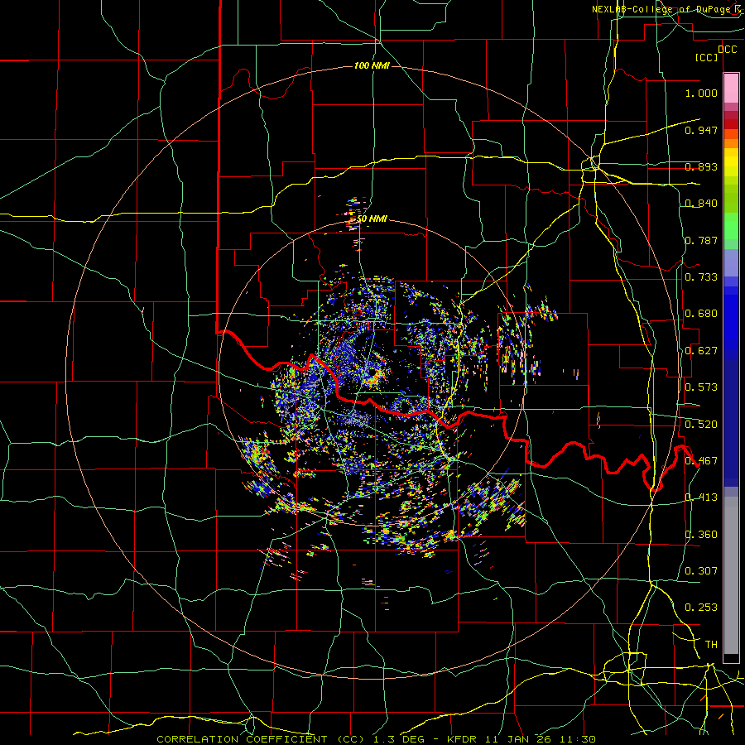Screen dimensions: 745x745
Task: Click the 0.840 scale value
Action: point(701,204)
